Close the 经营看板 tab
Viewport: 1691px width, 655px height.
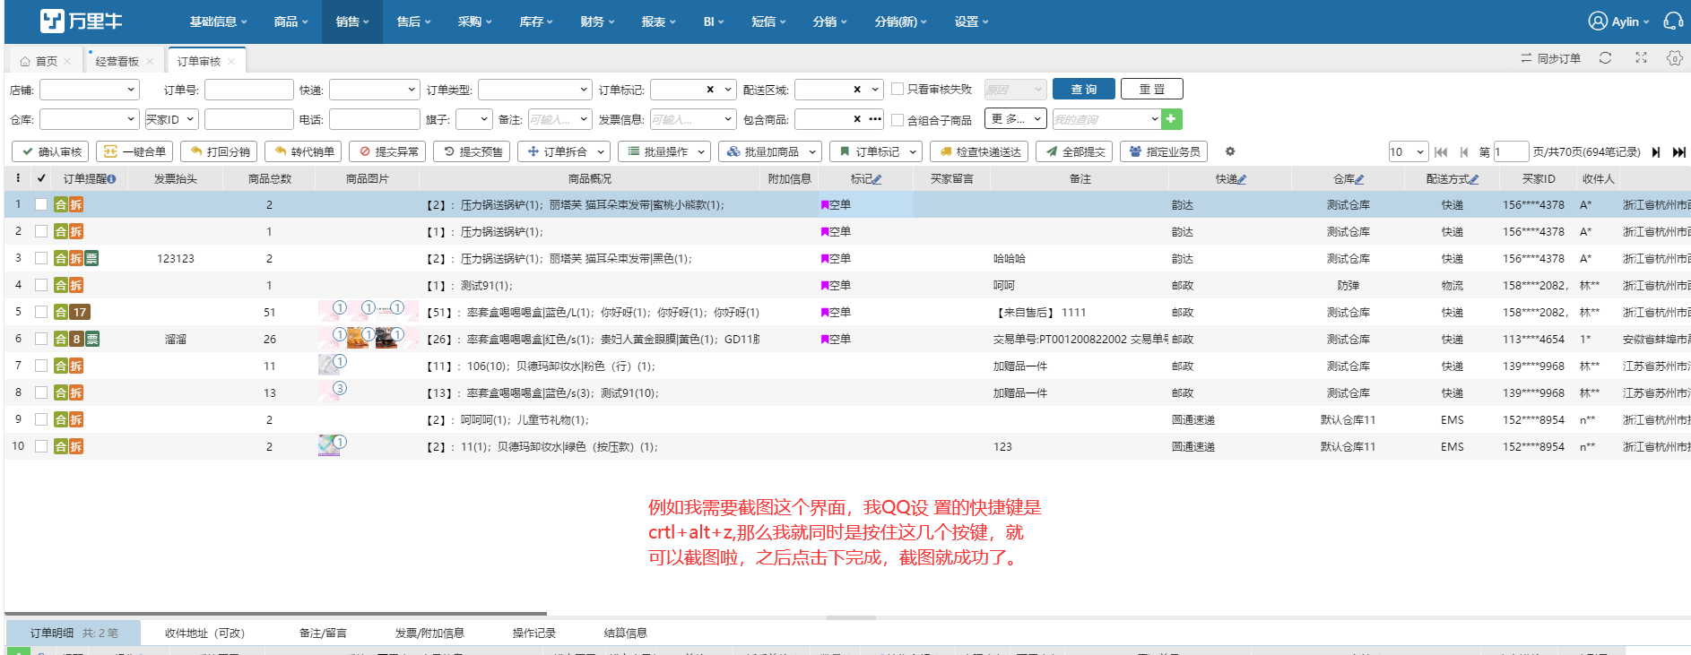[x=150, y=61]
